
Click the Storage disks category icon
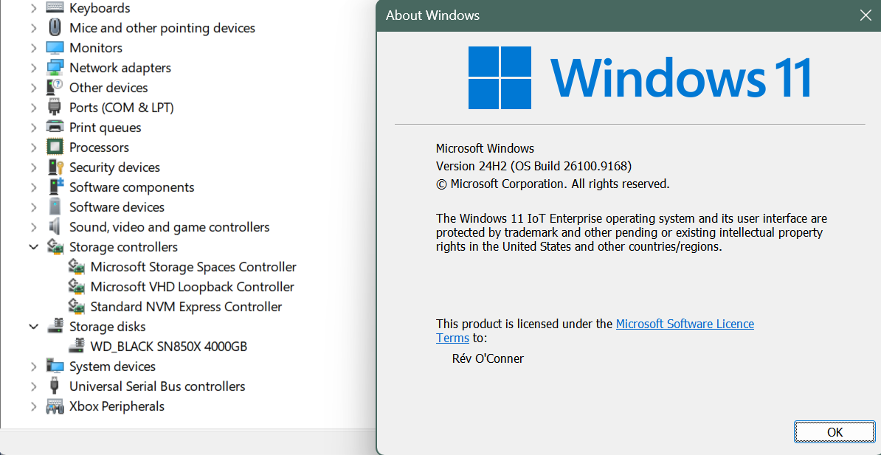click(55, 327)
